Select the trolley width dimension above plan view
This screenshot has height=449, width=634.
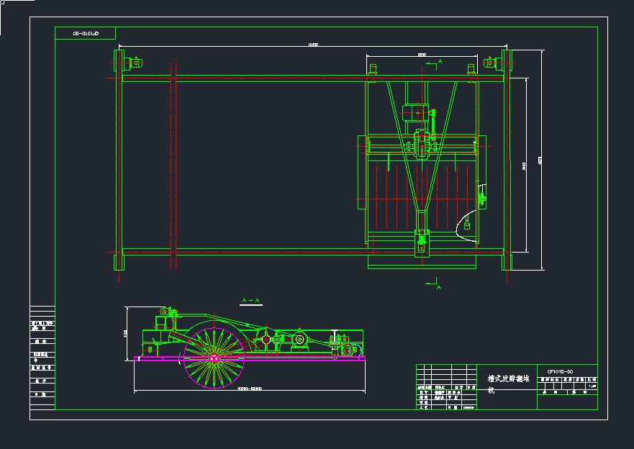421,55
